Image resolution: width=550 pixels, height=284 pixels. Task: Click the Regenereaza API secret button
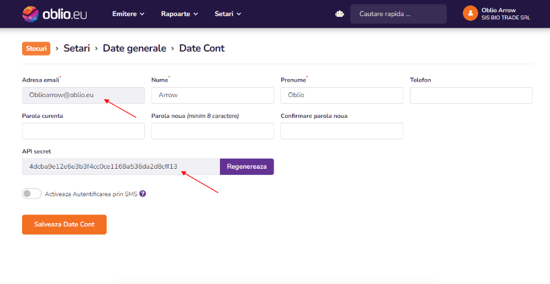(247, 167)
